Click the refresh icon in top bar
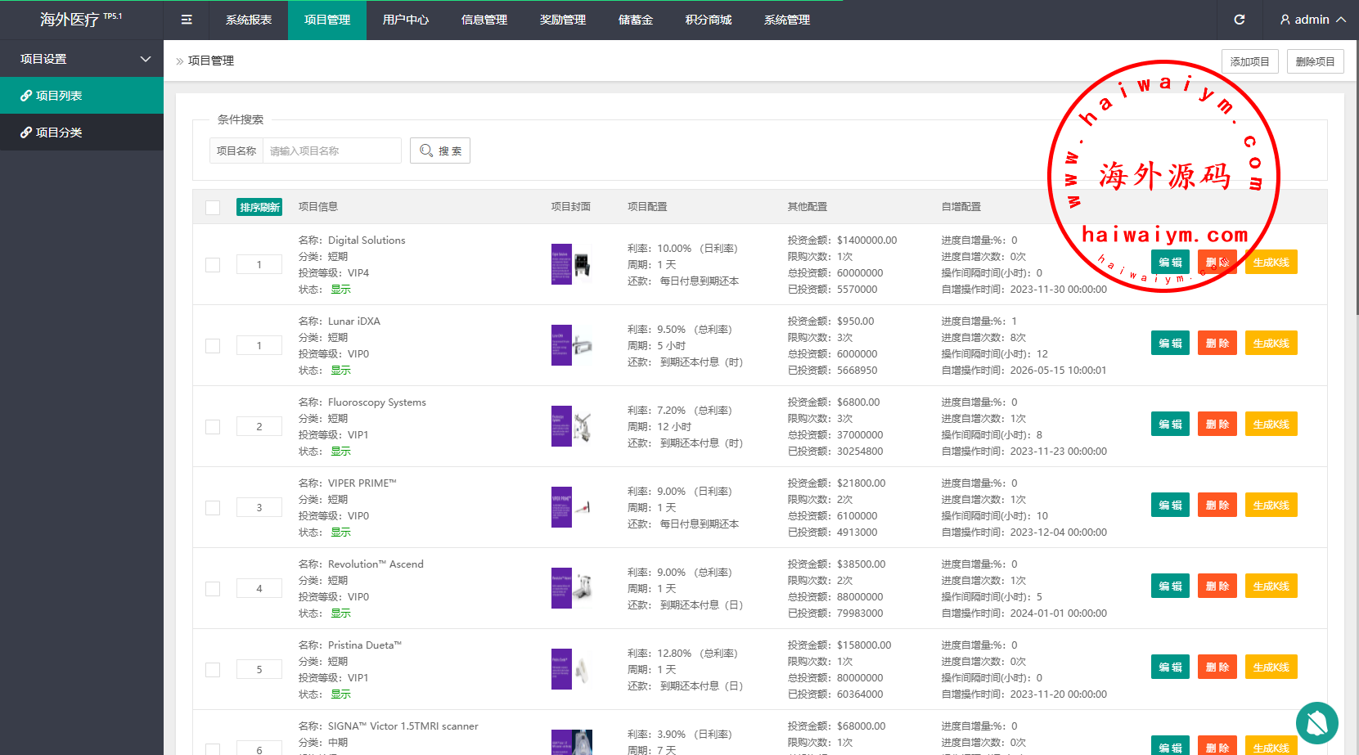Image resolution: width=1359 pixels, height=755 pixels. 1240,20
